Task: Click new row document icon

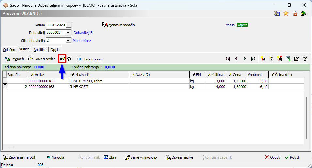Action: 263,59
